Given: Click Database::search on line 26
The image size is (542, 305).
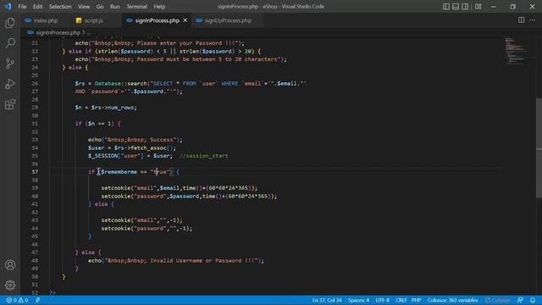Looking at the screenshot, I should pyautogui.click(x=120, y=83).
